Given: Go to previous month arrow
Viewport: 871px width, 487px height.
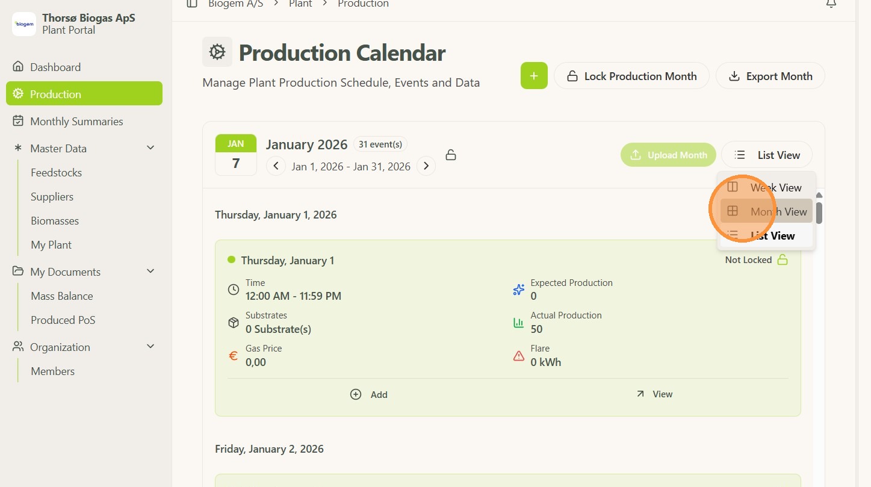Looking at the screenshot, I should (276, 166).
